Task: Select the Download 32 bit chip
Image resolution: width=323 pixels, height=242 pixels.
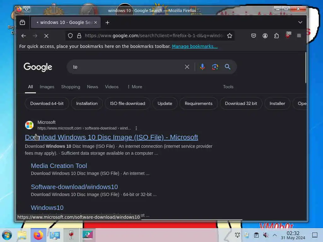Action: 241,103
